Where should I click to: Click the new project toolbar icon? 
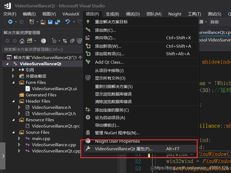(x=31, y=22)
